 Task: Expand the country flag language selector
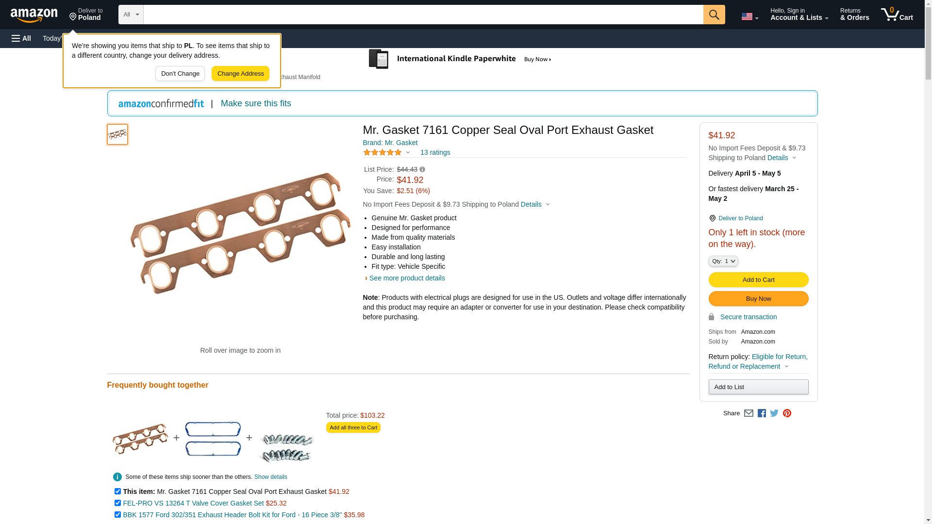749,16
